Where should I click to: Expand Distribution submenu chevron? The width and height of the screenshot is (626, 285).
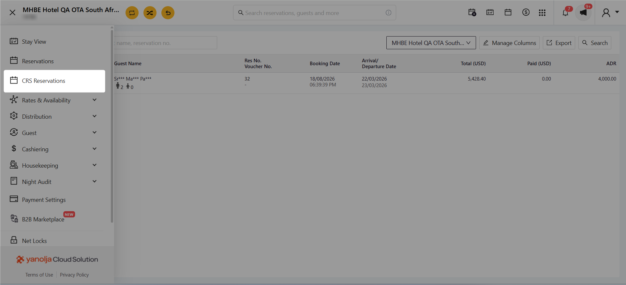[x=95, y=116]
